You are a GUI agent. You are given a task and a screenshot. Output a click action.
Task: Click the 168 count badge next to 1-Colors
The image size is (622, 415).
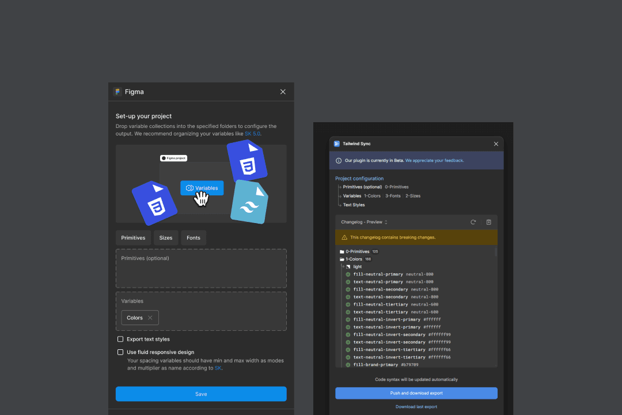[x=368, y=259]
